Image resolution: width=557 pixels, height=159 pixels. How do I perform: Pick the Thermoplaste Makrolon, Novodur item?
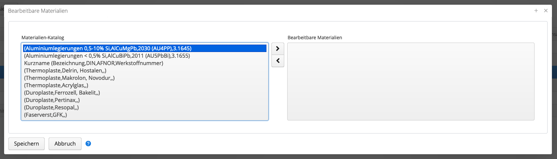click(145, 78)
